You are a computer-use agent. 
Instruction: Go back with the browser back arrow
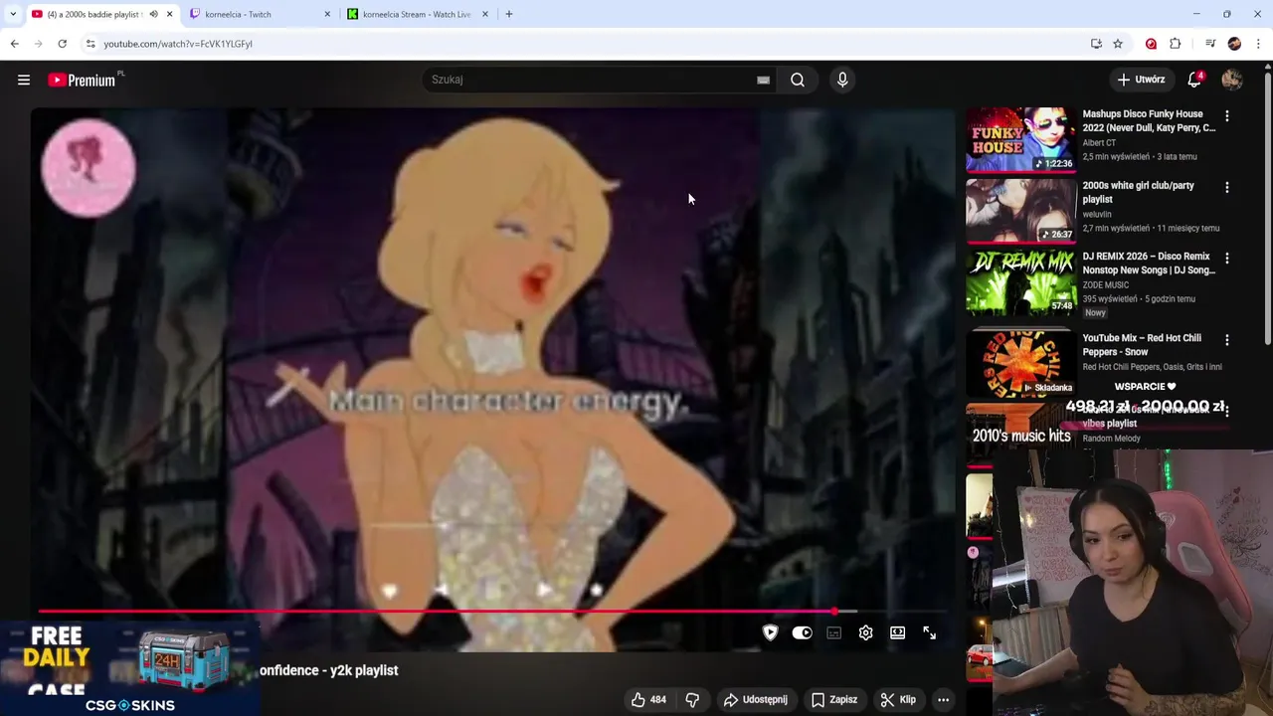pyautogui.click(x=14, y=44)
